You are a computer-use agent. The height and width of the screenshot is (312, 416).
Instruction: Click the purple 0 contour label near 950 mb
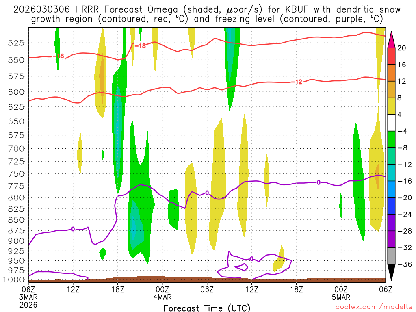tap(251, 259)
